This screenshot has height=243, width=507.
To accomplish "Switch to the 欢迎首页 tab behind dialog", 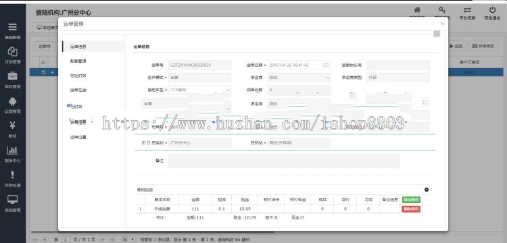I will (x=47, y=28).
